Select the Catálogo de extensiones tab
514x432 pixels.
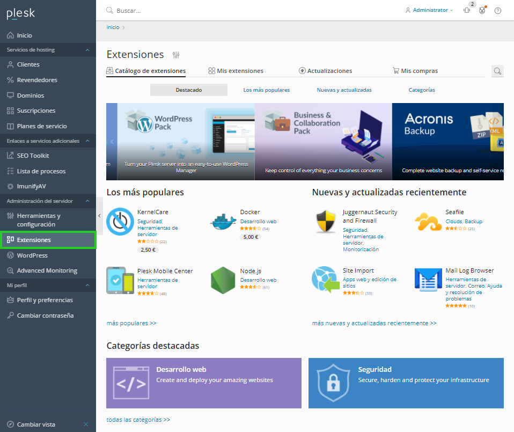[x=146, y=71]
